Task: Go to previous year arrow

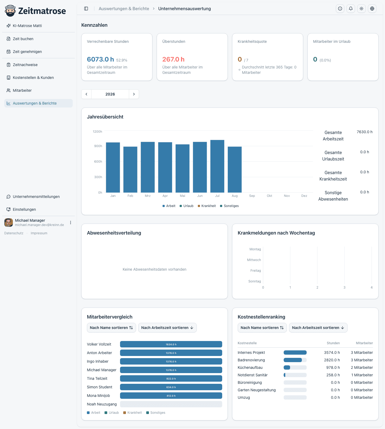Action: pos(86,94)
